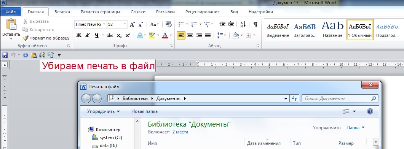Click the sixth icon in the quick access toolbar
Image resolution: width=404 pixels, height=149 pixels.
point(51,55)
